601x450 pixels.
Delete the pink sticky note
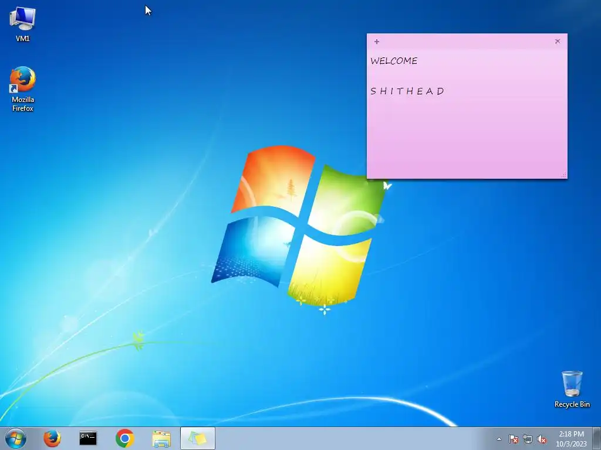click(x=558, y=42)
